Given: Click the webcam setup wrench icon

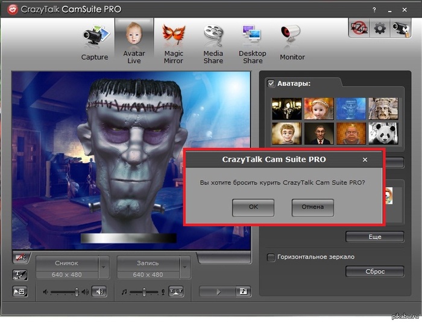Looking at the screenshot, I should [x=400, y=28].
